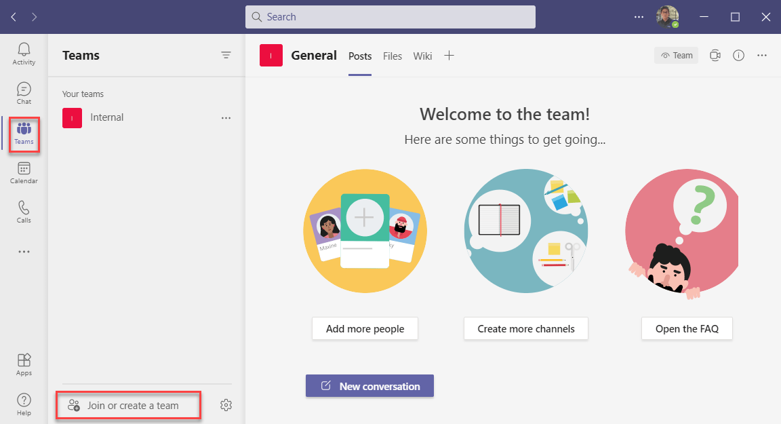Click the FAQ question mark illustration
The image size is (781, 424).
pos(682,233)
